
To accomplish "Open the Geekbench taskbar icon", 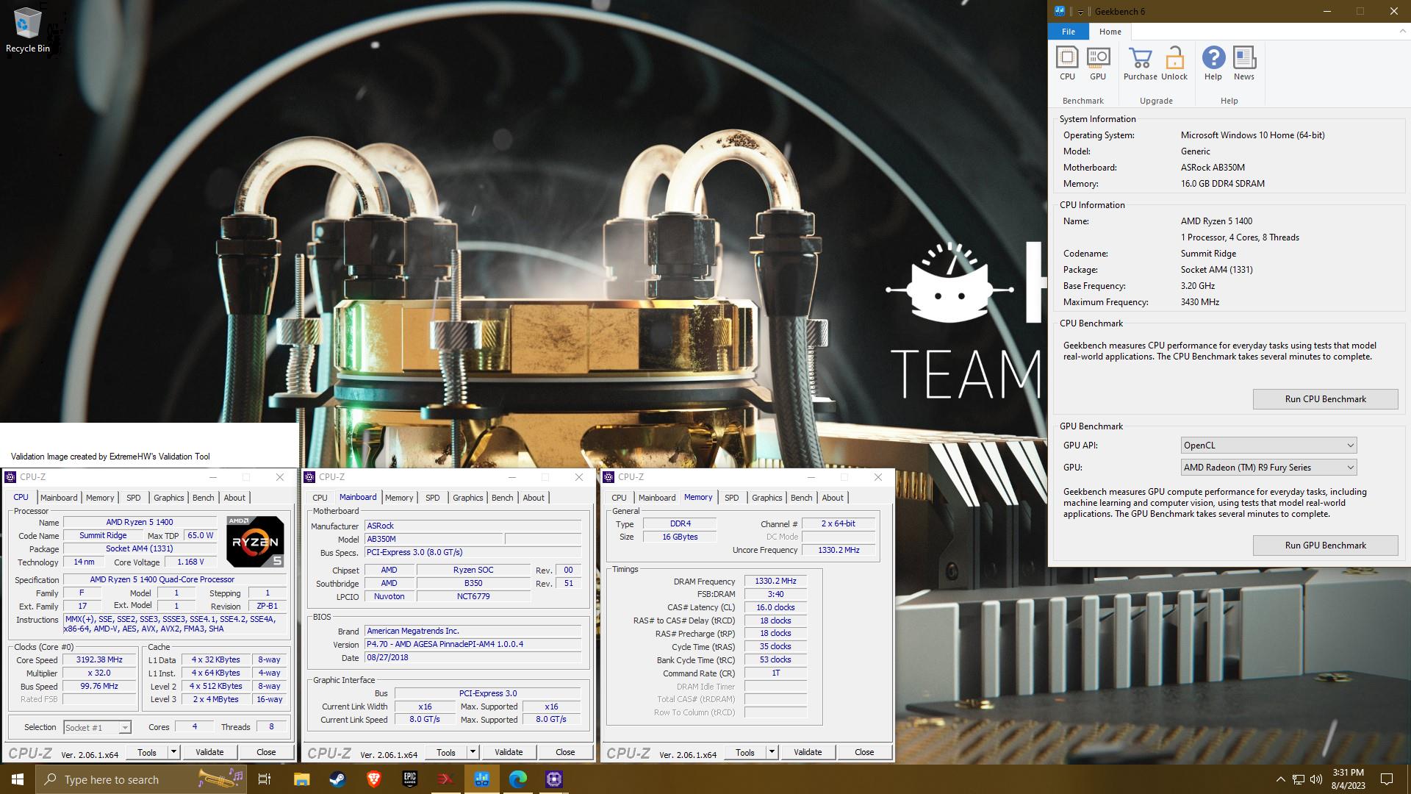I will tap(482, 779).
